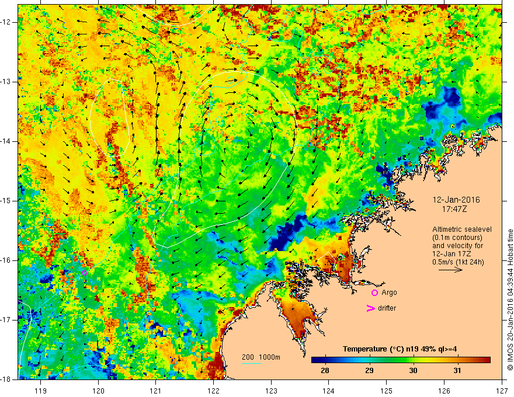Click latitude axis label -13
The image size is (514, 397).
6,82
